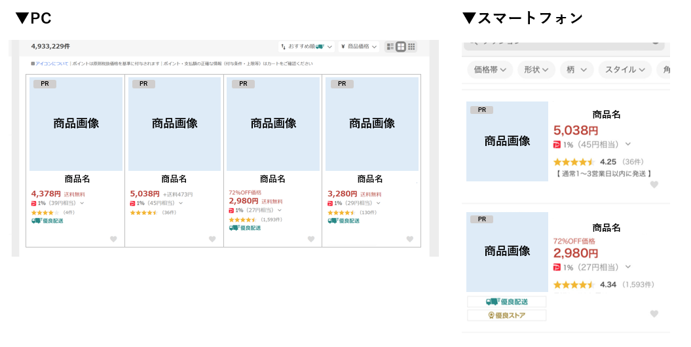Click PayPay logo beside smartphone 1%（45円相当）

(557, 145)
